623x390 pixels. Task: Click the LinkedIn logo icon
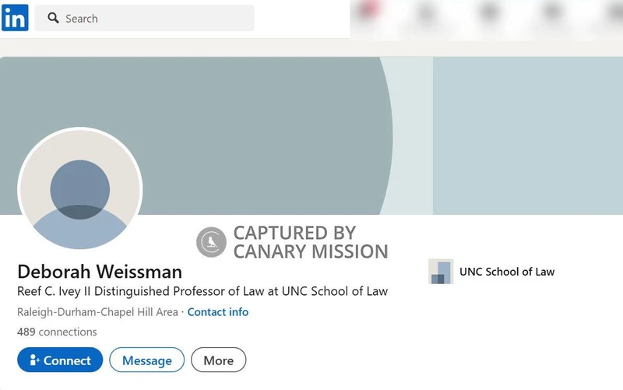tap(15, 18)
